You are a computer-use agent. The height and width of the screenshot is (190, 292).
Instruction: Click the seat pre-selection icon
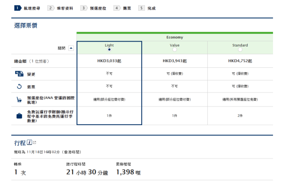(19, 100)
